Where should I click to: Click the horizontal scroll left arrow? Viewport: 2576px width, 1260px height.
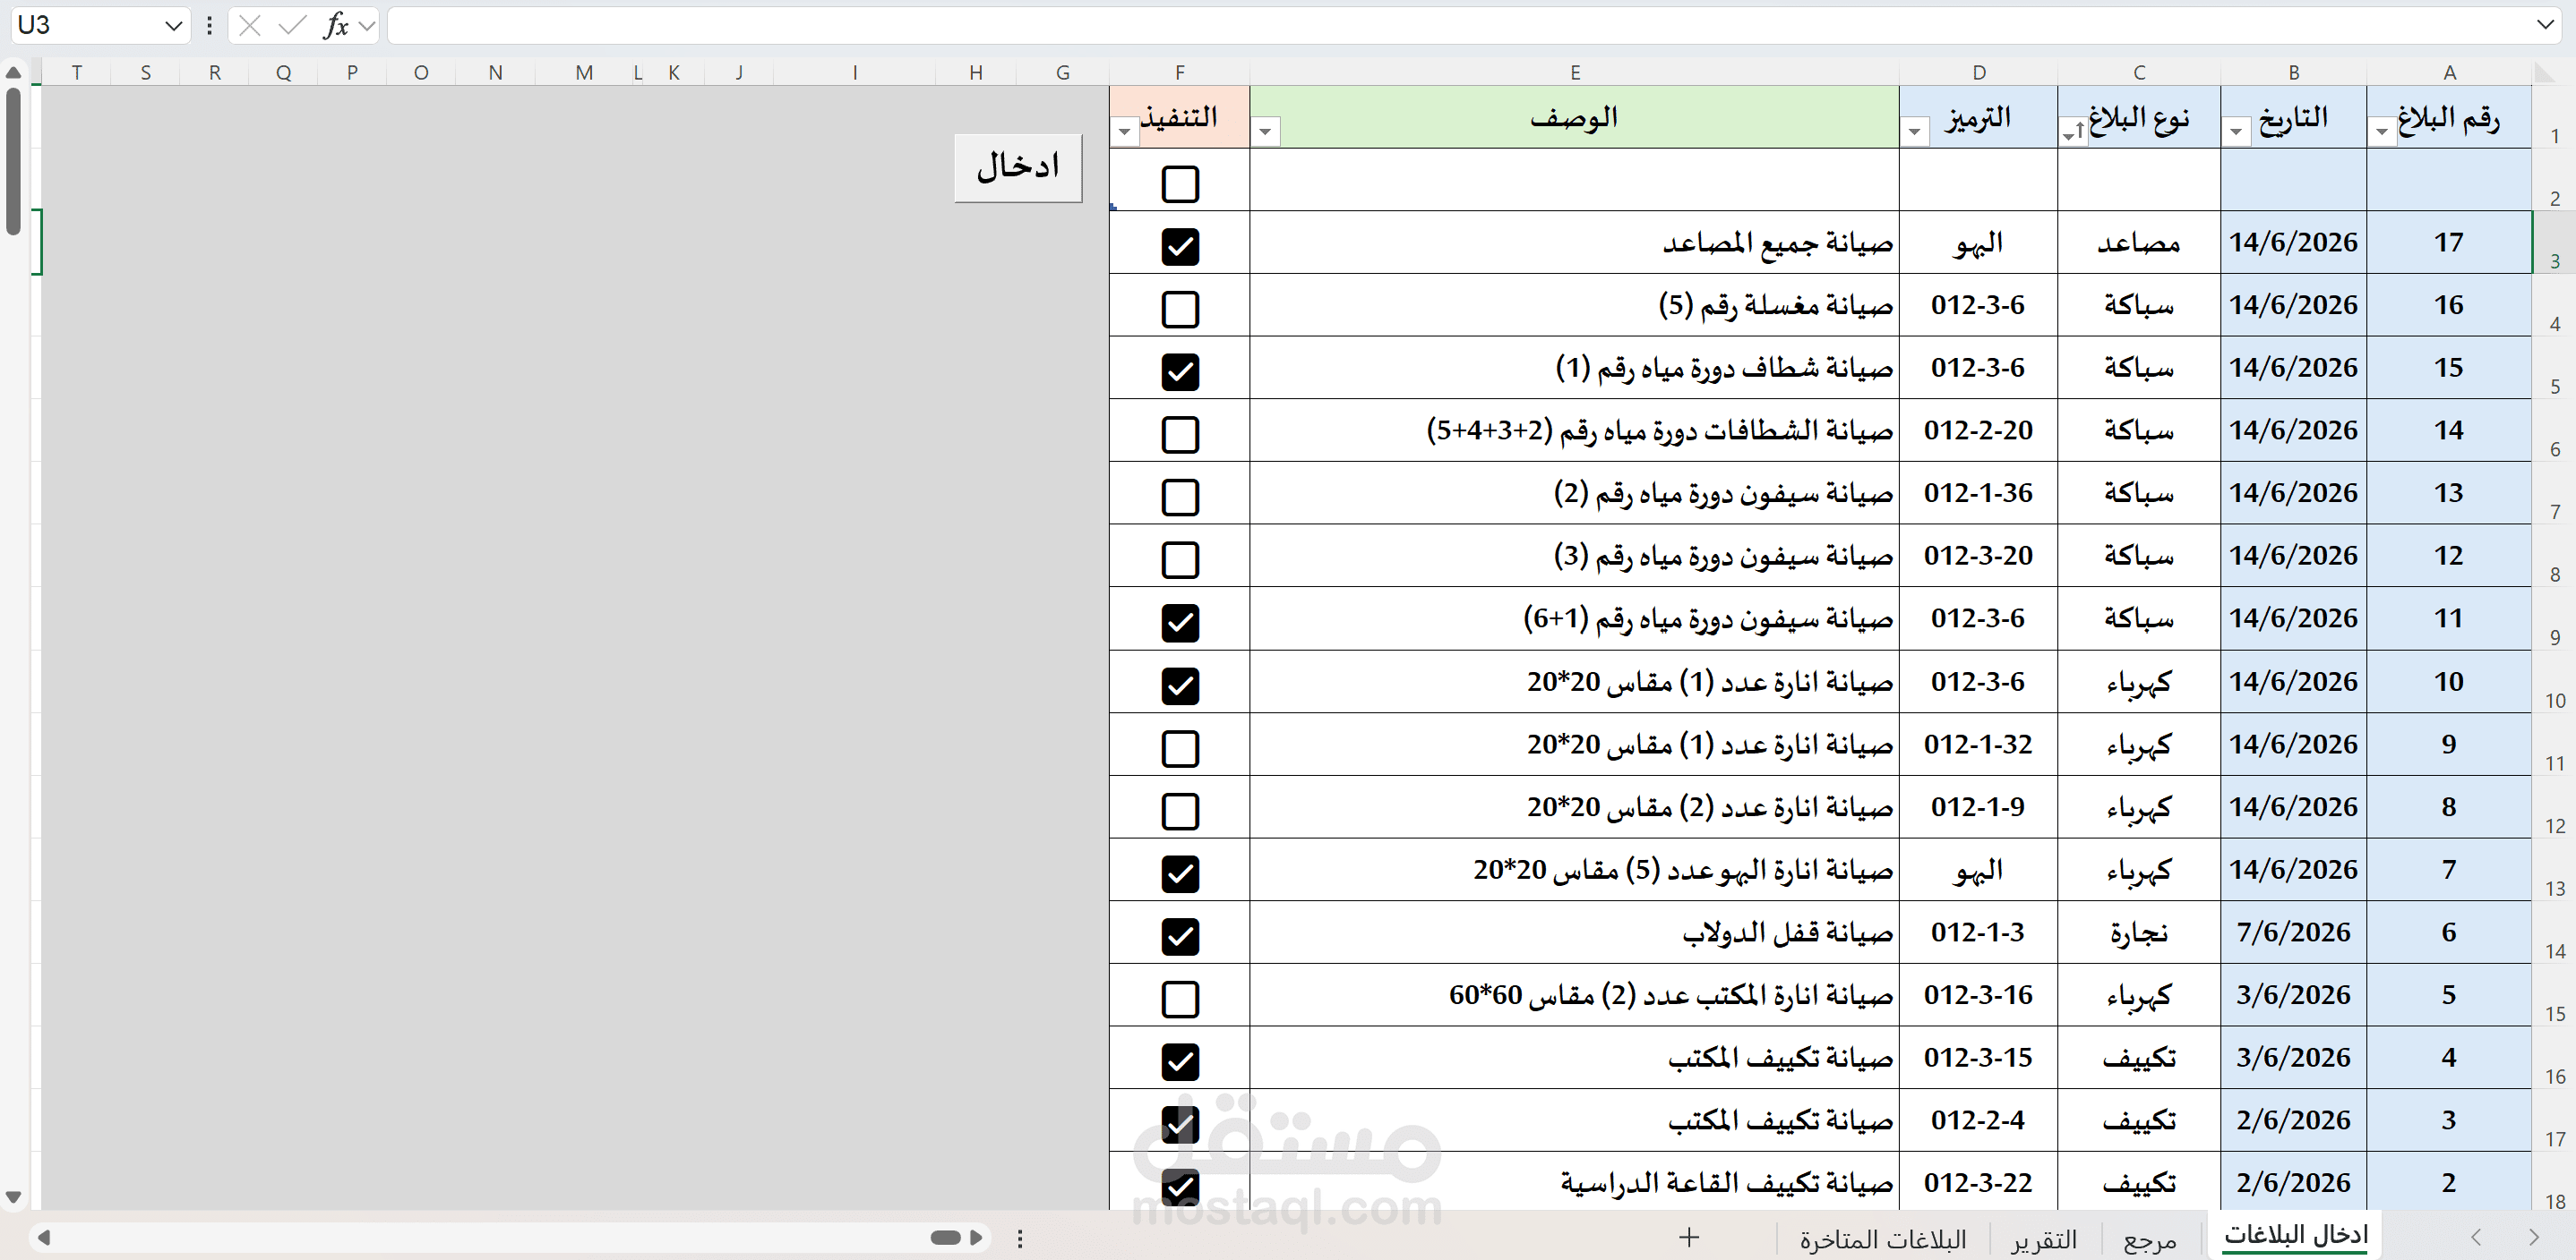(x=44, y=1238)
